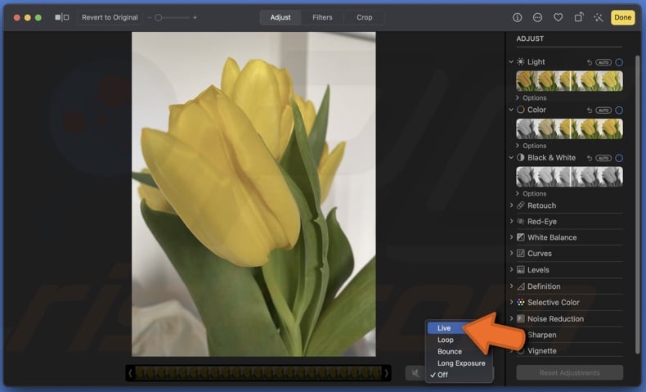Collapse the Color section

[511, 110]
